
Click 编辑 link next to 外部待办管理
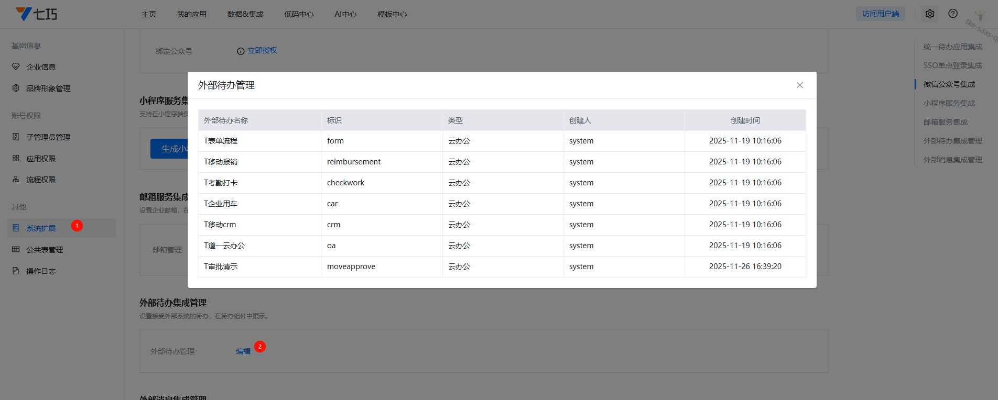pyautogui.click(x=243, y=351)
